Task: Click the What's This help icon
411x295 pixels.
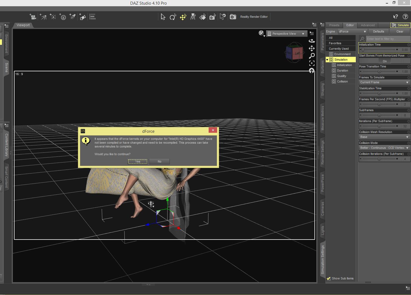Action: click(x=395, y=17)
